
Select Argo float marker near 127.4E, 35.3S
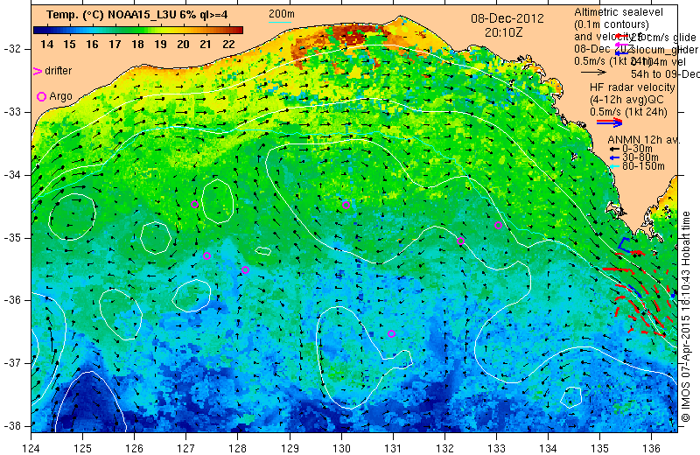pyautogui.click(x=206, y=255)
